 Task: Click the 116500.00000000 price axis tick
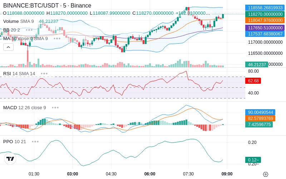click(x=265, y=53)
